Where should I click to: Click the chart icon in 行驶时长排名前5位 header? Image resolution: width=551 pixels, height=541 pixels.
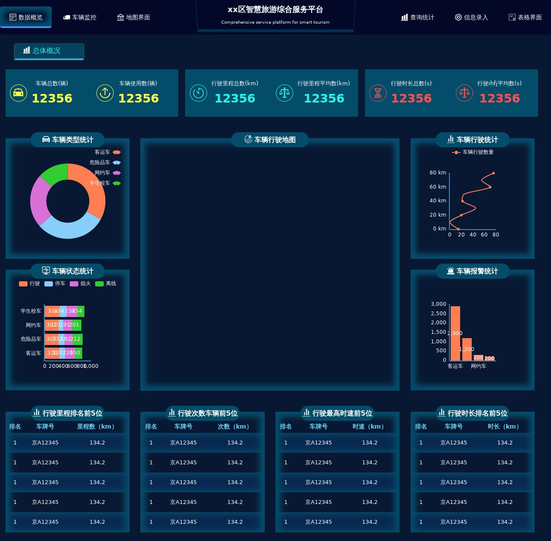442,413
